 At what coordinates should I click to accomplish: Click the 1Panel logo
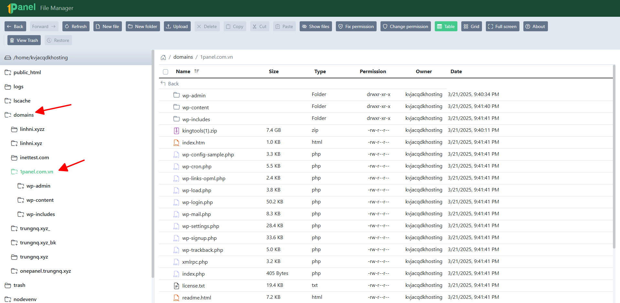click(21, 8)
